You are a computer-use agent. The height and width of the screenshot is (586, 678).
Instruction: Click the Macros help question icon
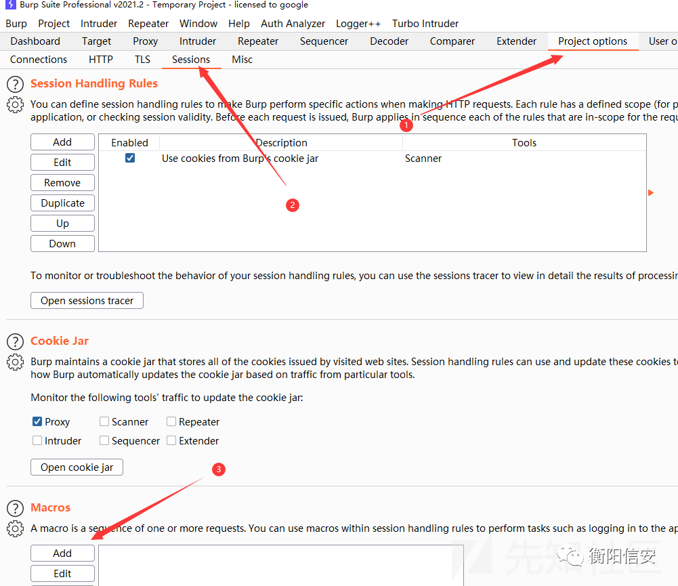pyautogui.click(x=15, y=508)
